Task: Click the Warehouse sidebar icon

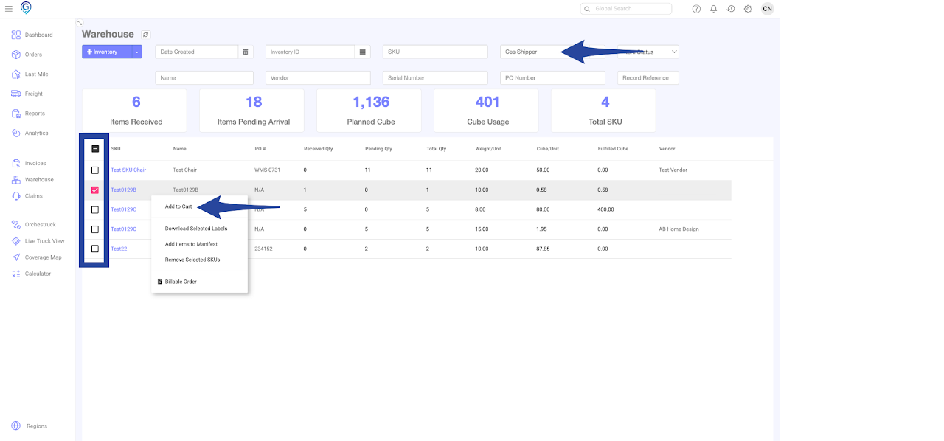Action: coord(16,180)
